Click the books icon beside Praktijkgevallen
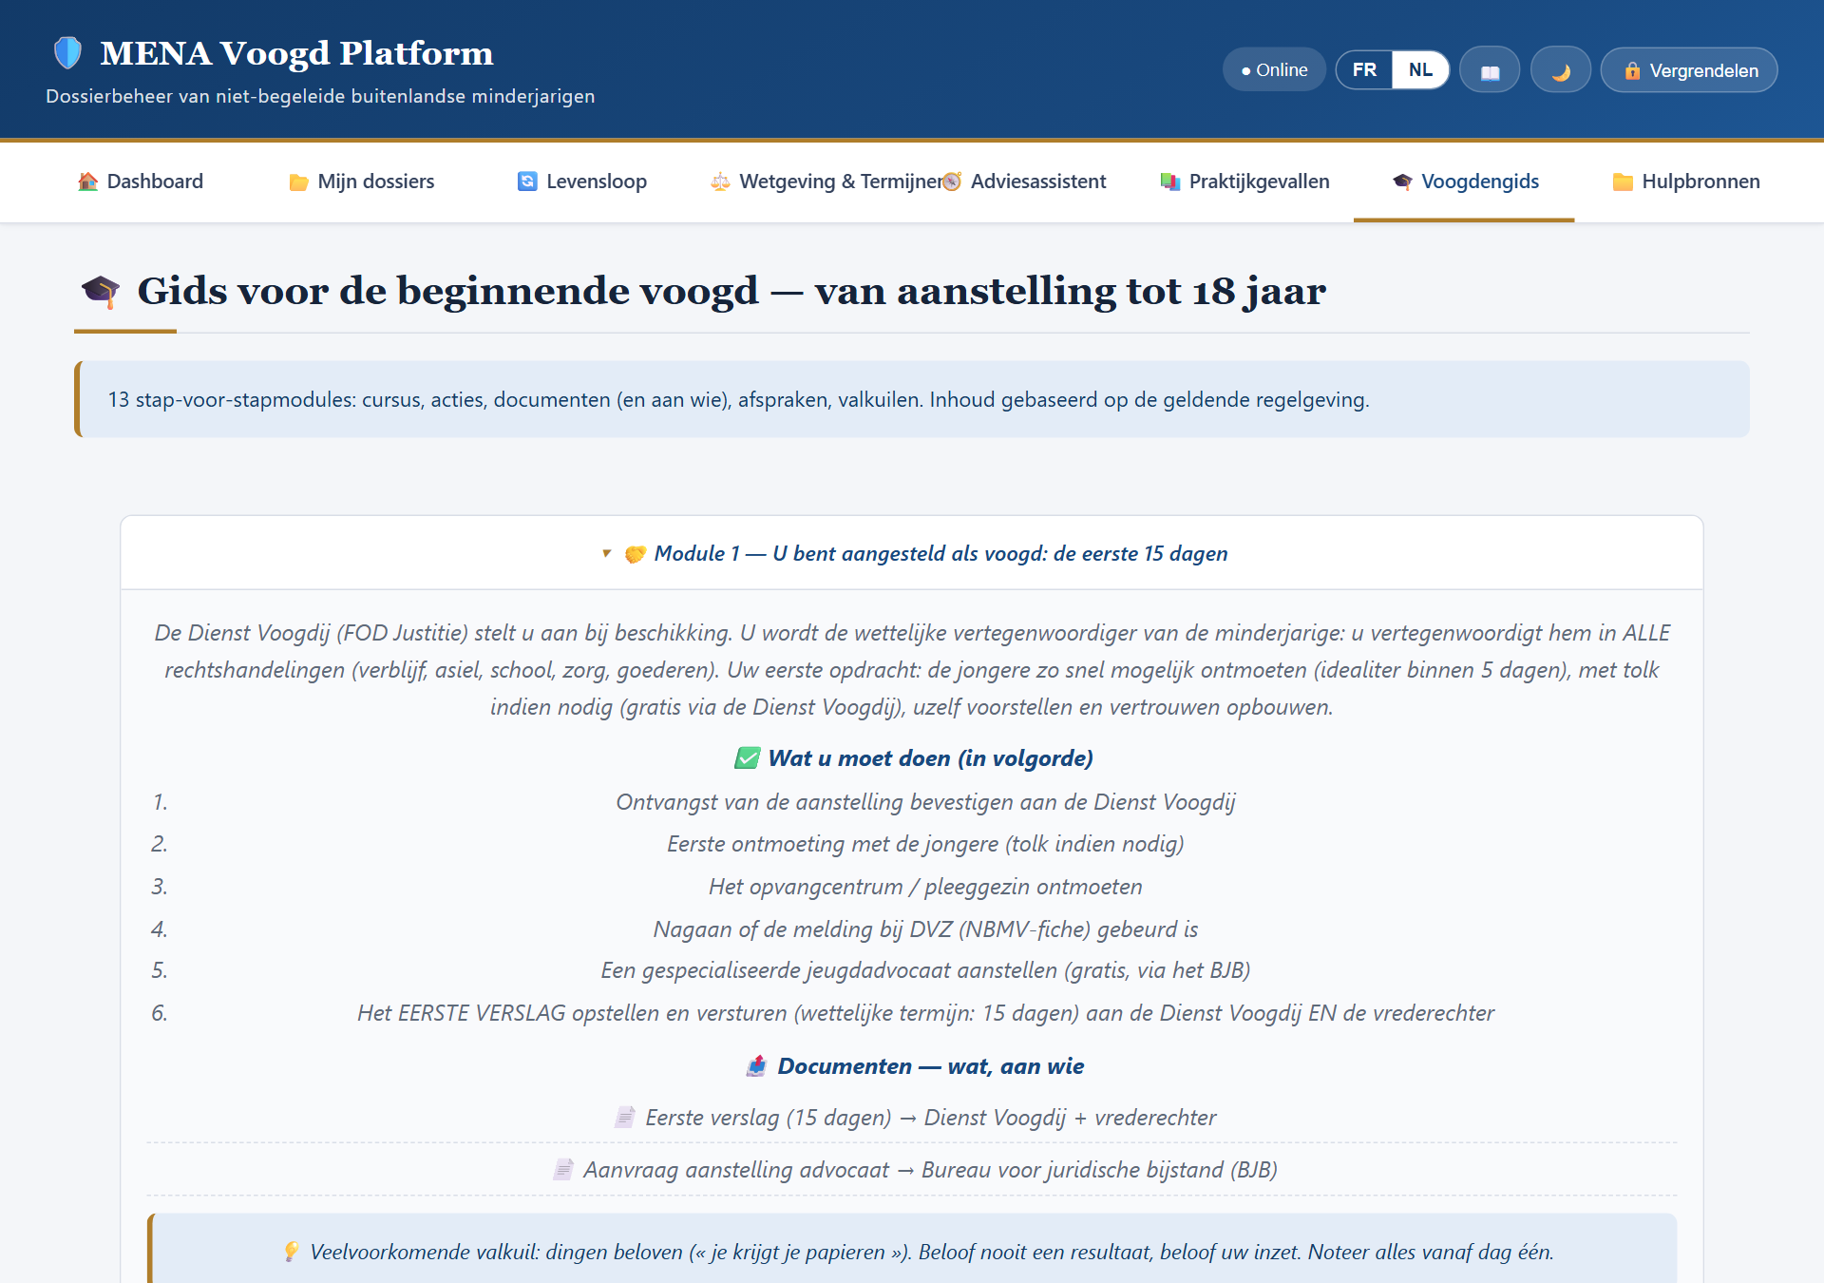 [x=1170, y=182]
